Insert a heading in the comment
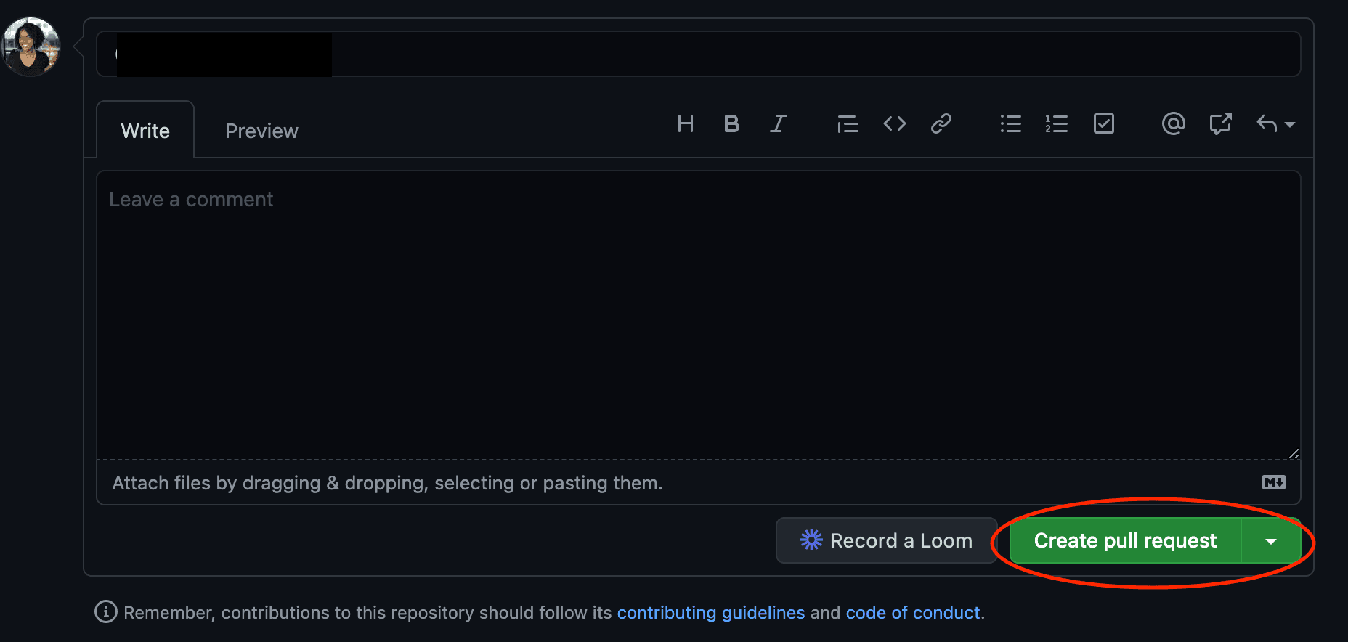Image resolution: width=1348 pixels, height=642 pixels. 685,123
